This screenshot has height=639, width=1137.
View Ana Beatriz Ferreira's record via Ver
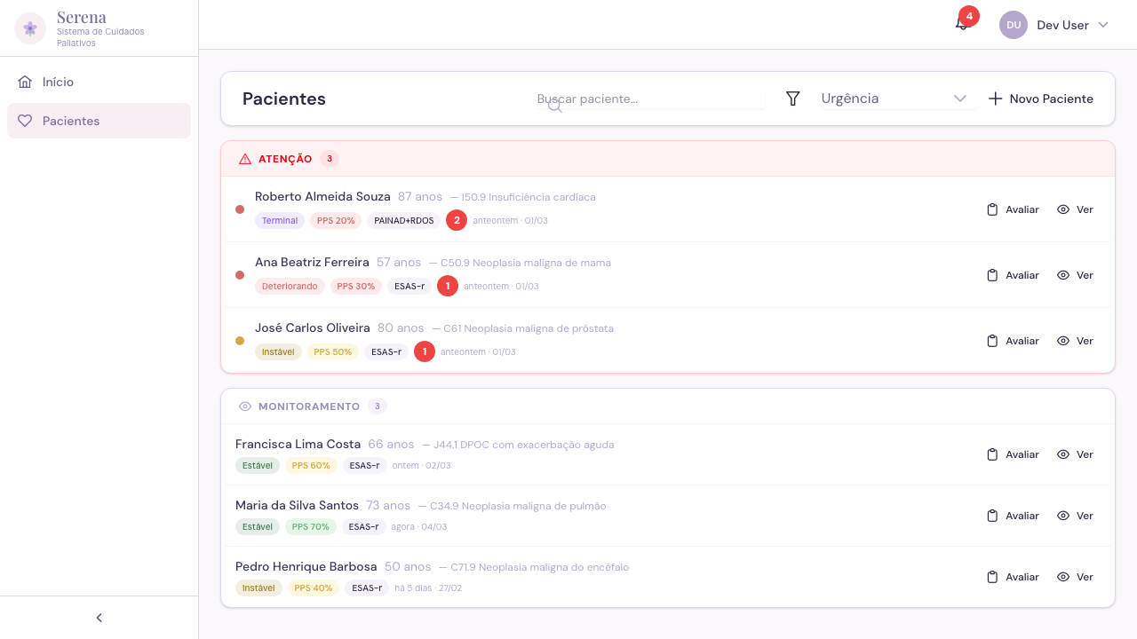(x=1075, y=275)
